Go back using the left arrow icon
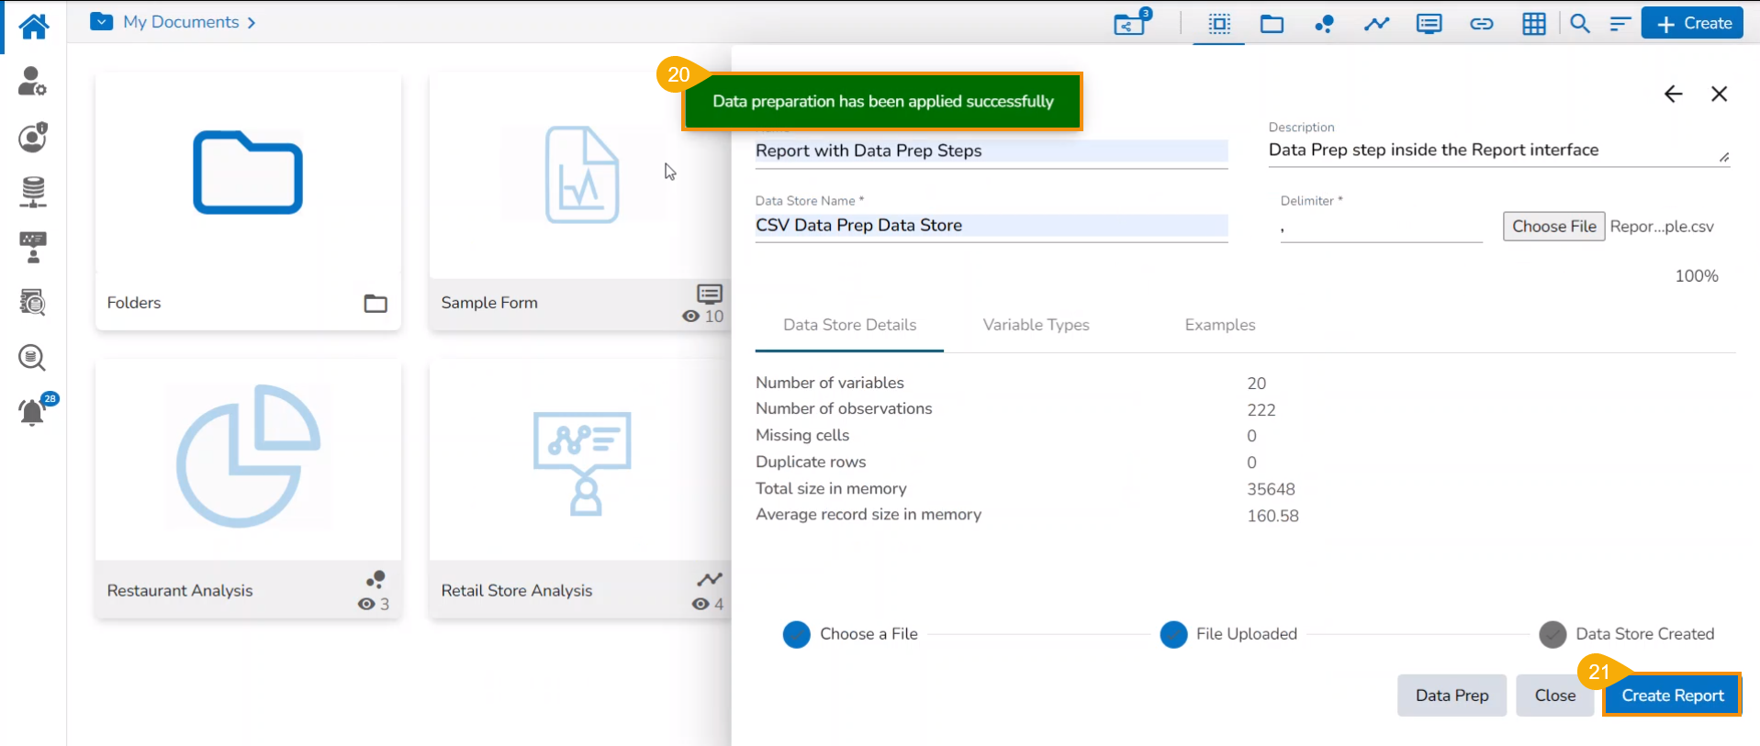The width and height of the screenshot is (1760, 746). click(1674, 94)
